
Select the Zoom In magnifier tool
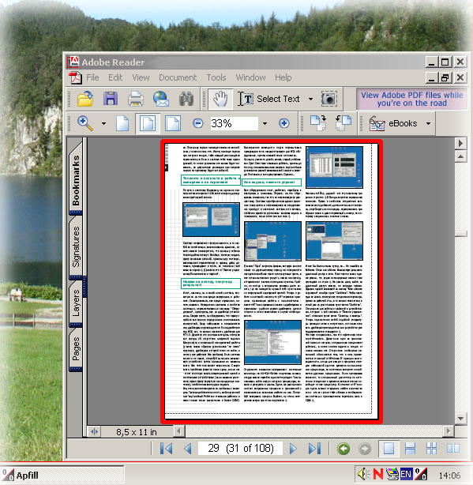(x=85, y=123)
